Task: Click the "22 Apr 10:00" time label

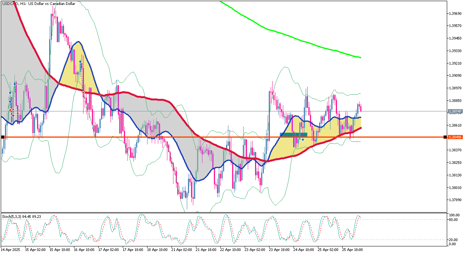Action: click(x=230, y=250)
